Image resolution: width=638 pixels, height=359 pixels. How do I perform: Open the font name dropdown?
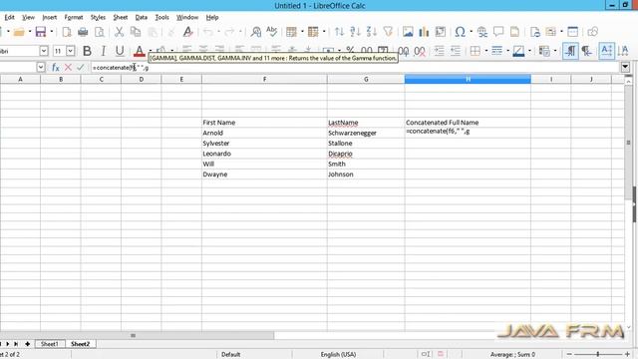pyautogui.click(x=44, y=51)
